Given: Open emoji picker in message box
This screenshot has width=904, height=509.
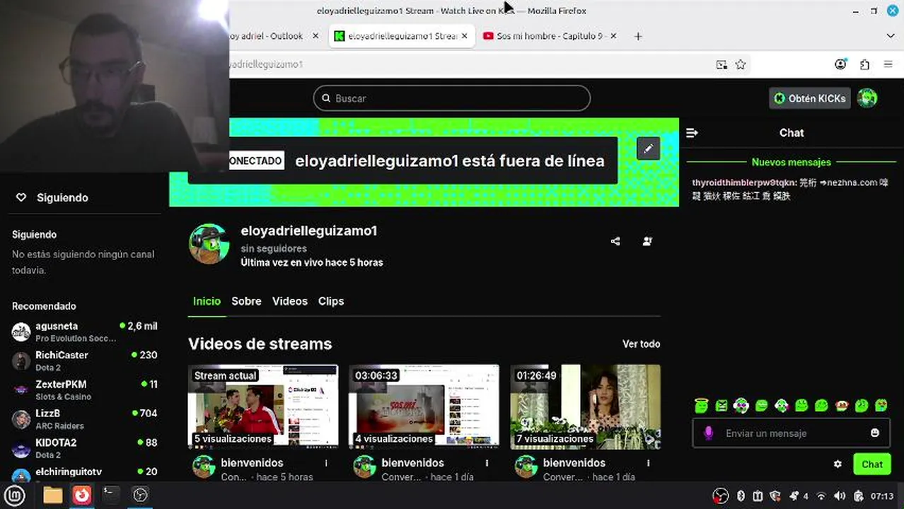Looking at the screenshot, I should pos(875,433).
